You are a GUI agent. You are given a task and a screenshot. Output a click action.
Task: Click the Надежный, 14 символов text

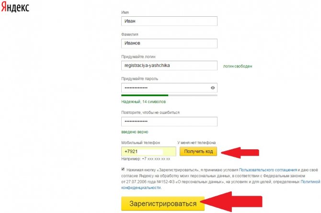click(143, 101)
